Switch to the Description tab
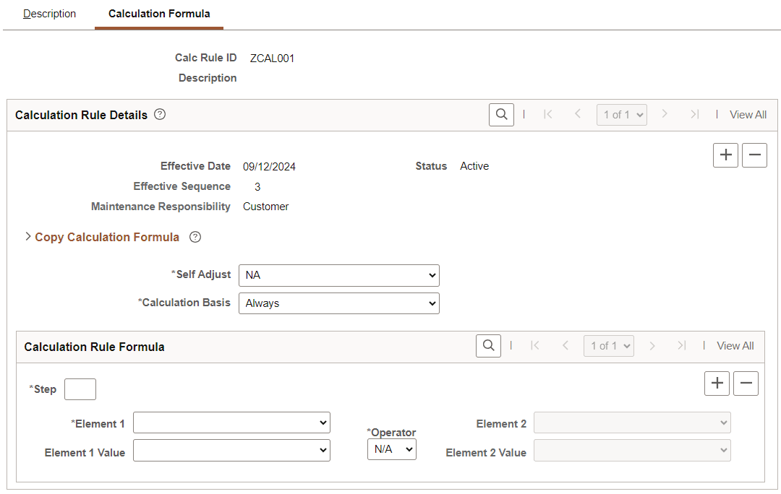This screenshot has height=494, width=781. 49,13
